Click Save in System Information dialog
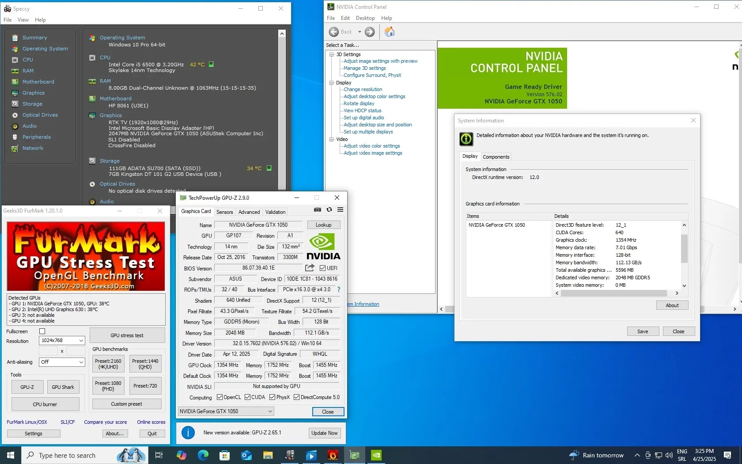This screenshot has height=464, width=742. pyautogui.click(x=643, y=331)
